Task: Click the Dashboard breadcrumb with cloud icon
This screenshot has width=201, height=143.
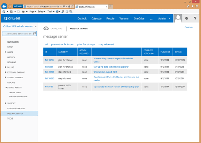Action: coord(53,28)
